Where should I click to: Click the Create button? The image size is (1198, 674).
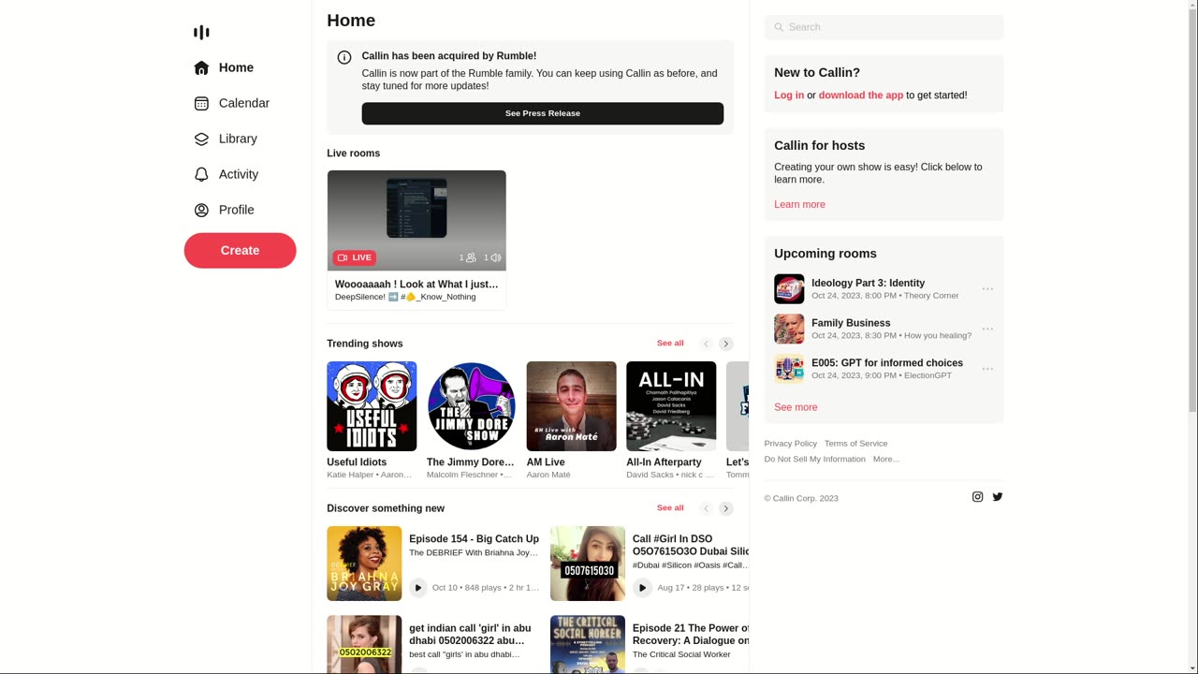(240, 251)
